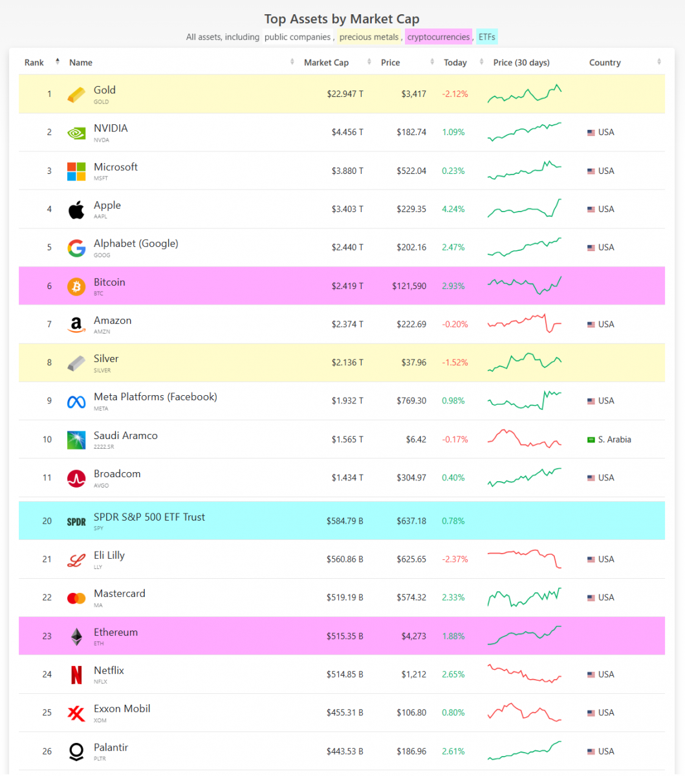Sort the table by Rank
Screen dimensions: 685x776
34,63
